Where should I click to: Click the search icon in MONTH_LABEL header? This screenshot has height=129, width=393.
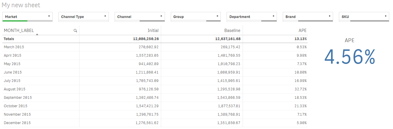(75, 31)
